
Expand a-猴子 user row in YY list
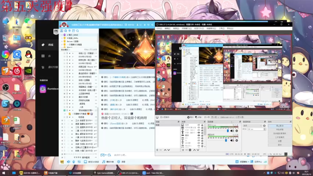pyautogui.click(x=62, y=35)
